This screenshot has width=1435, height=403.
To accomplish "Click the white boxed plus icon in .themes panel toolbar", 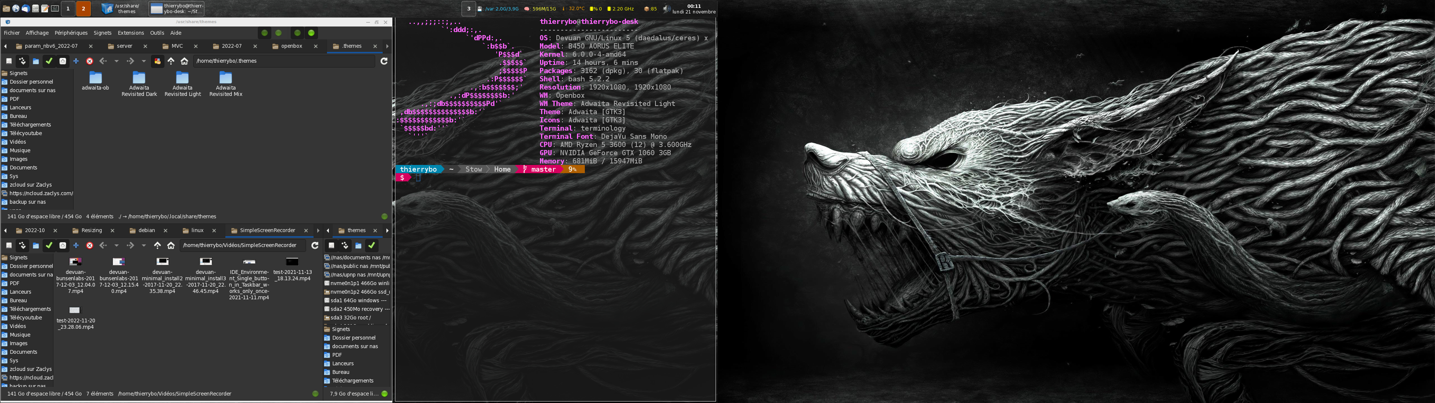I will pos(63,61).
